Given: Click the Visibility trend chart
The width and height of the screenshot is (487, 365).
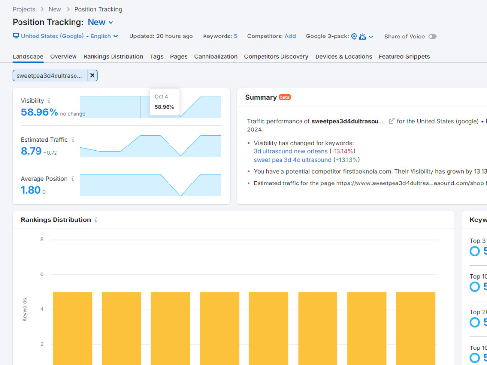Looking at the screenshot, I should (150, 107).
